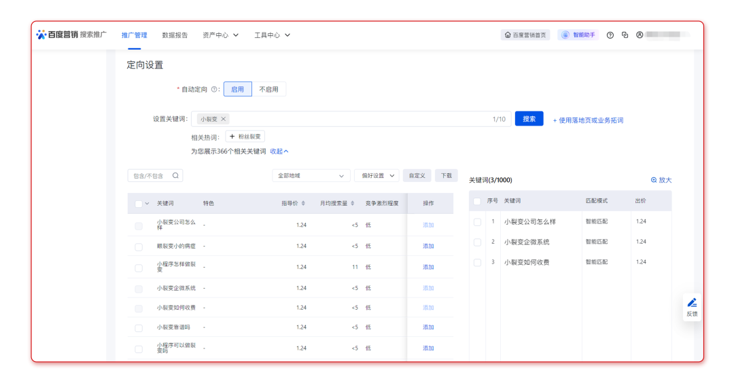
Task: Open 智能助手 assistant
Action: (x=578, y=35)
